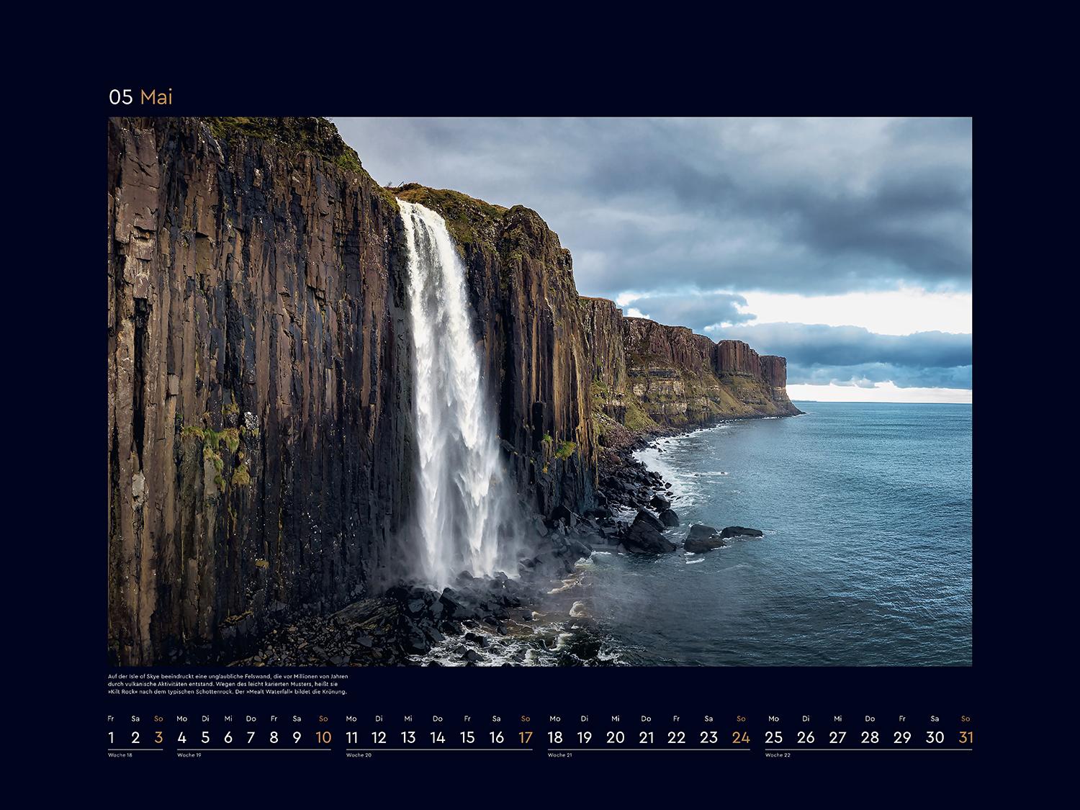
Task: Click Sunday the 3rd date
Action: click(158, 737)
